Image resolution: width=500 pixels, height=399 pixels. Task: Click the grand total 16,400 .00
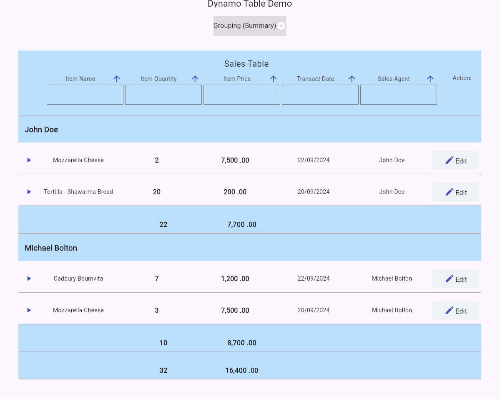pyautogui.click(x=242, y=371)
